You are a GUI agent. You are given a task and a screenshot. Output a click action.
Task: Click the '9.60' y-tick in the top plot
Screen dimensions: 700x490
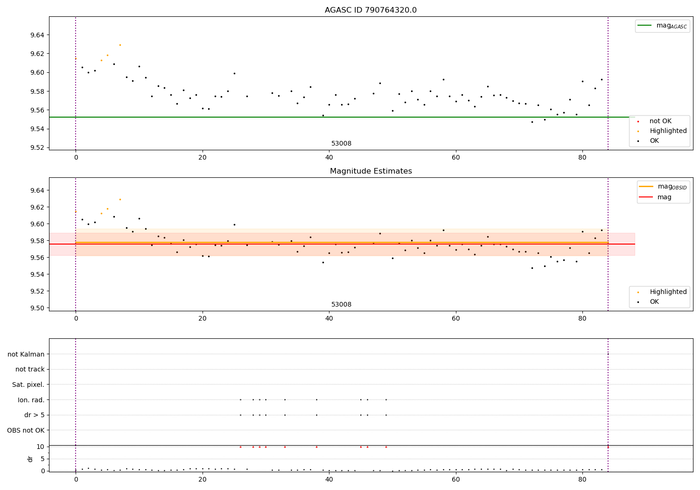point(38,72)
